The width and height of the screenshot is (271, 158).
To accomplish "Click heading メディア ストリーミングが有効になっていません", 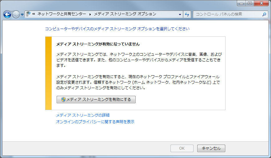I will [98, 44].
